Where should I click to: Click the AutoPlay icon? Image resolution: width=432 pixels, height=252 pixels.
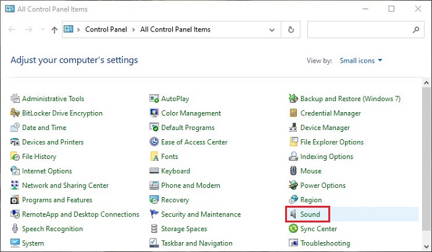154,98
